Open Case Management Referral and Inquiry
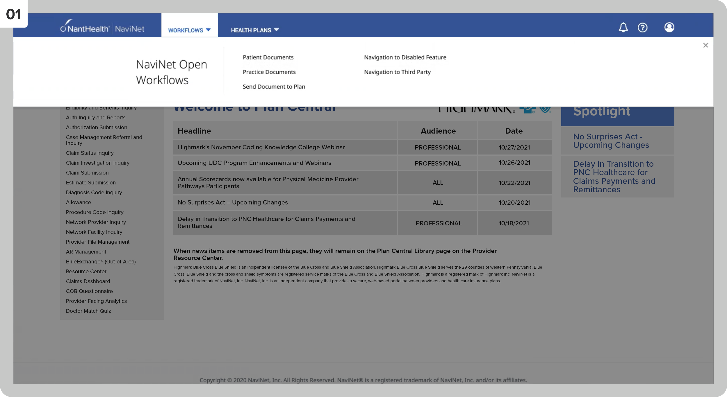 [x=104, y=140]
